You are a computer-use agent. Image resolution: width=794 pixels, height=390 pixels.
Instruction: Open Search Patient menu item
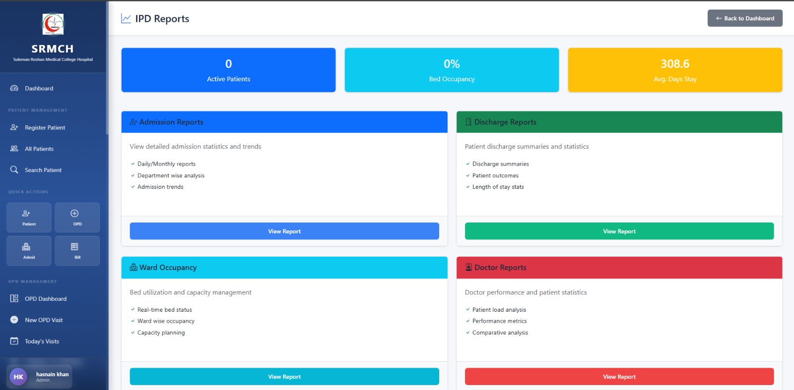(53, 170)
